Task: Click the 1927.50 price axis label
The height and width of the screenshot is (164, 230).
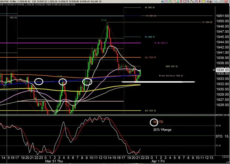Action: pos(223,99)
